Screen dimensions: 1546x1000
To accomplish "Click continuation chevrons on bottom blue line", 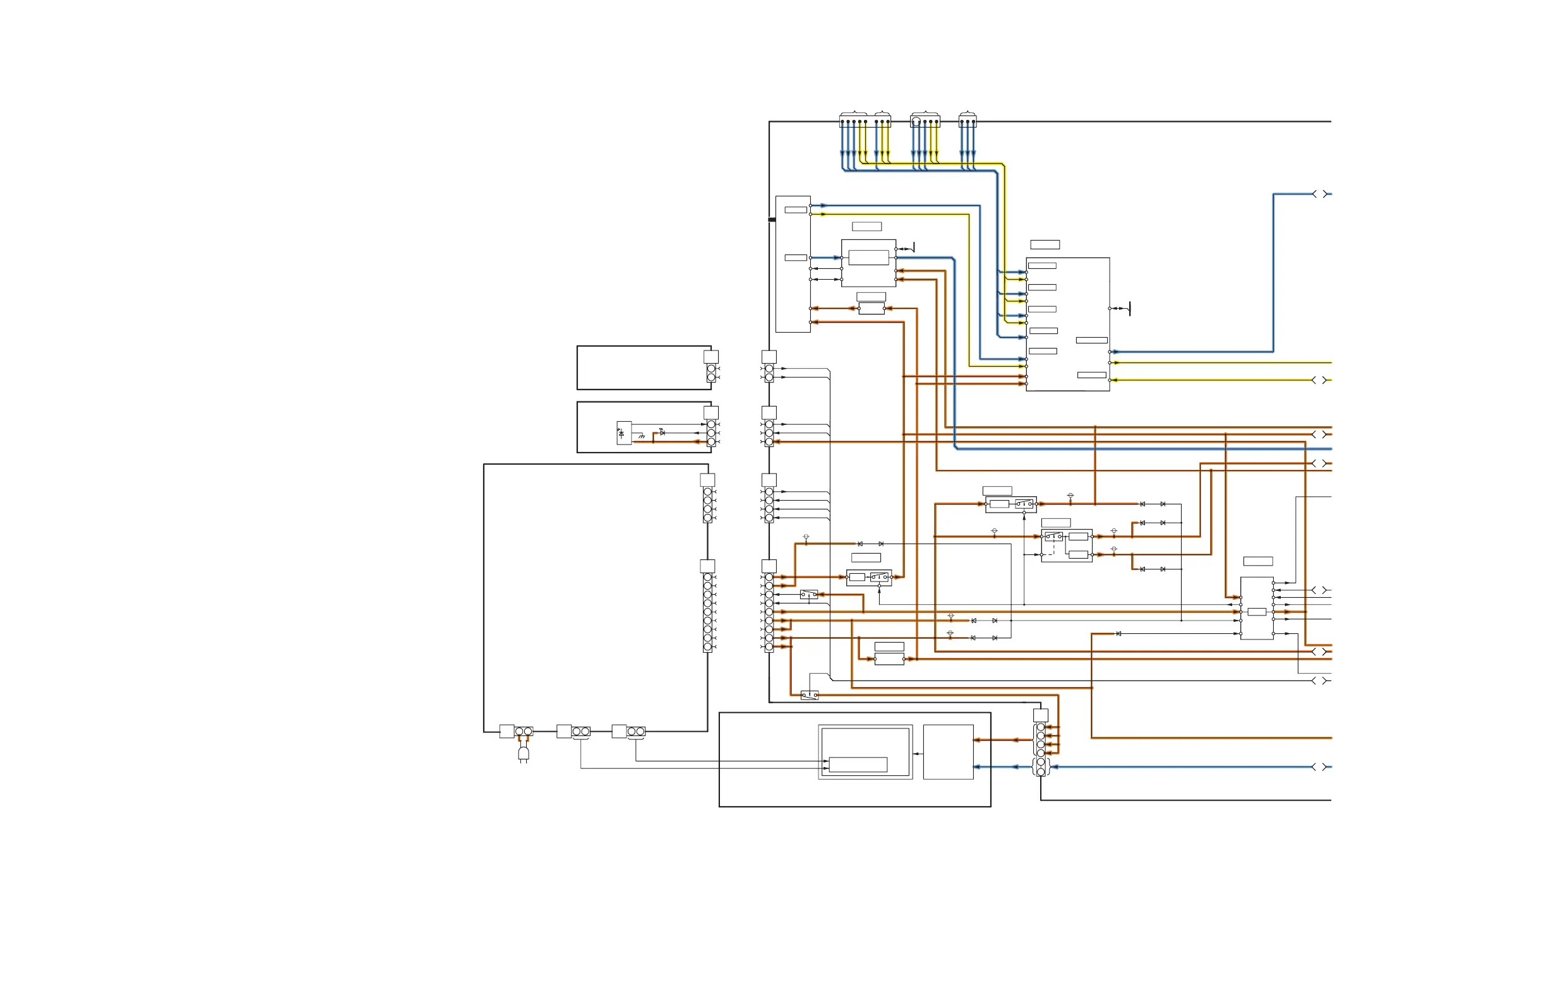I will pos(1319,768).
